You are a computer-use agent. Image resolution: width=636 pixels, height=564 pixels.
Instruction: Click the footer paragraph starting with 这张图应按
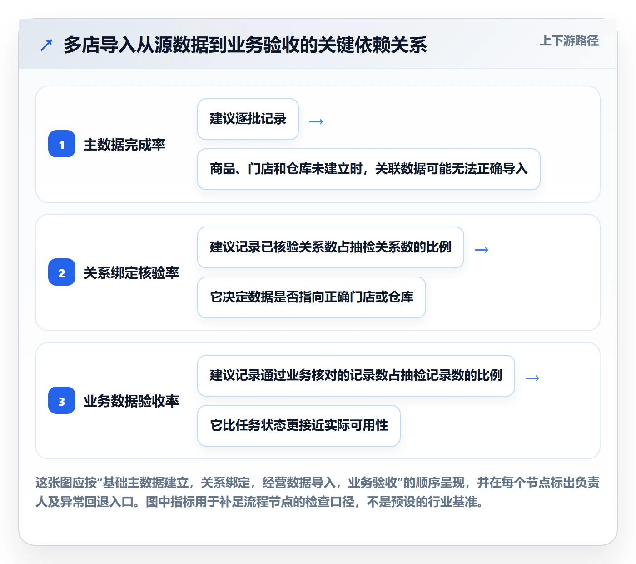pyautogui.click(x=318, y=492)
